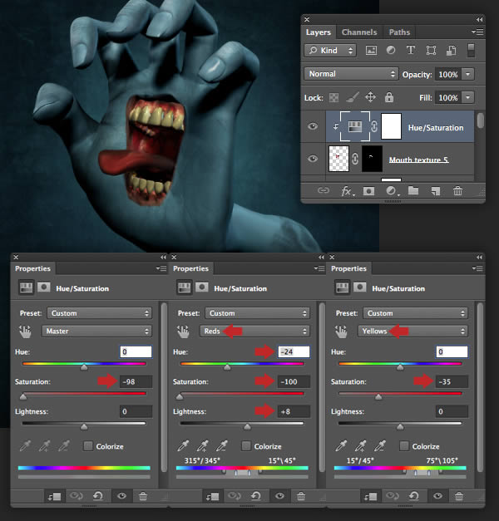This screenshot has width=499, height=521.
Task: Click Yellows panel saturation slider handle
Action: pyautogui.click(x=378, y=396)
